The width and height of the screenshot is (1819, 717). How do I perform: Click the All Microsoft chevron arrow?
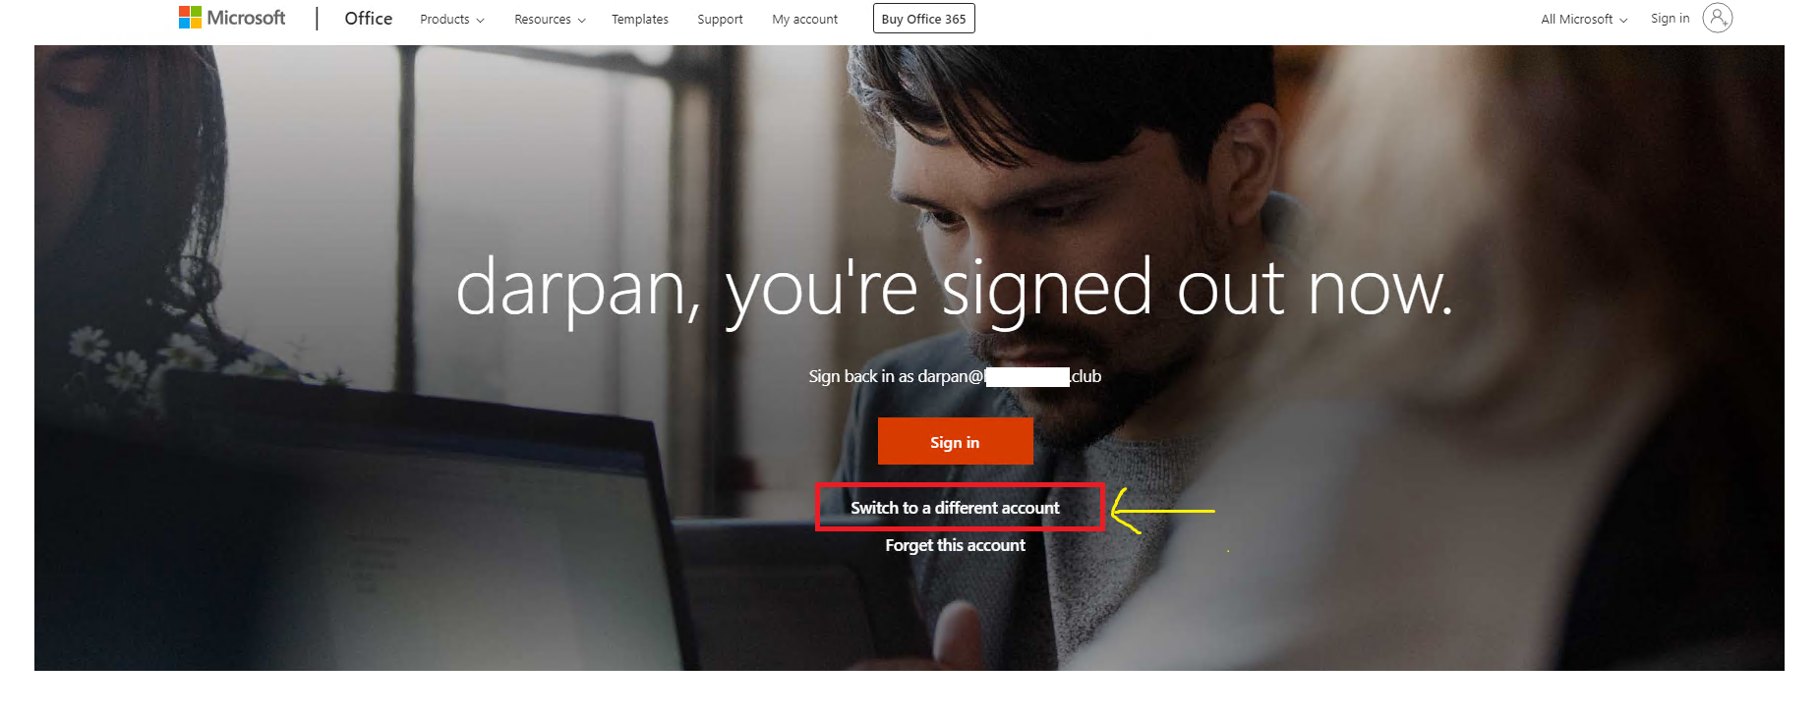[x=1623, y=20]
